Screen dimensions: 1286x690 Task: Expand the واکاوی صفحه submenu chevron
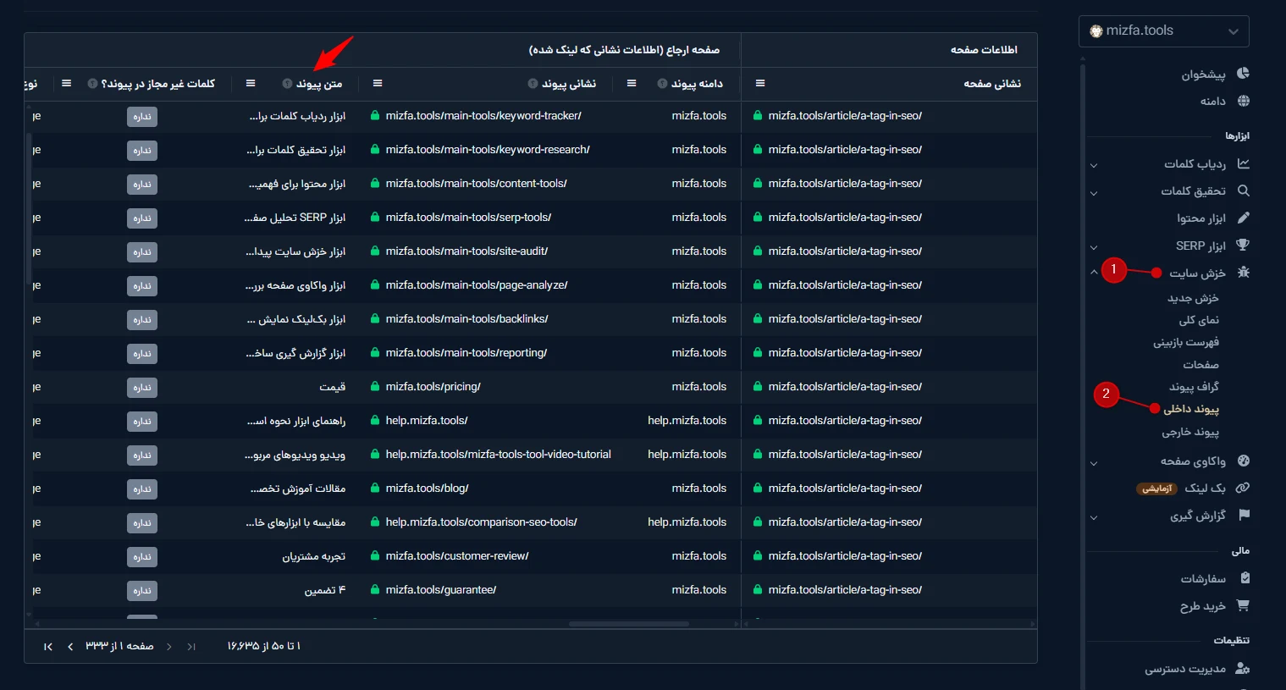point(1094,462)
